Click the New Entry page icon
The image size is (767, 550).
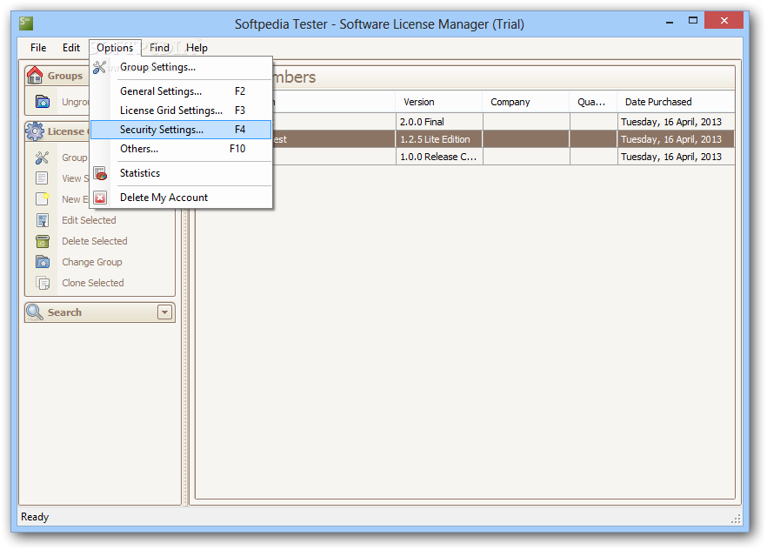coord(42,198)
